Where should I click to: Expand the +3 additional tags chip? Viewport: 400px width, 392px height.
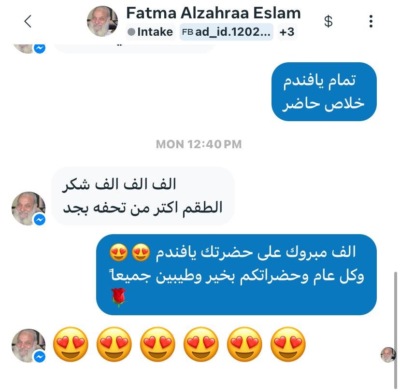pyautogui.click(x=287, y=32)
